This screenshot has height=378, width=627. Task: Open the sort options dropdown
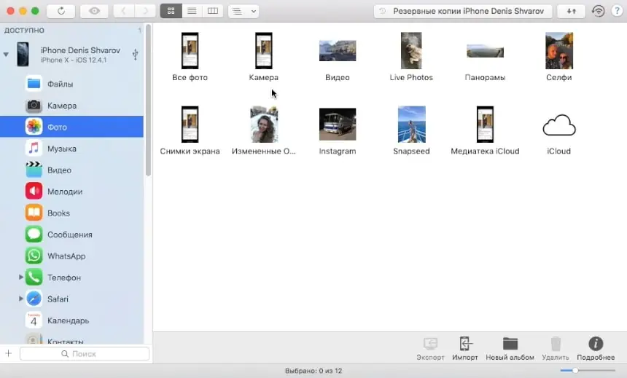244,11
